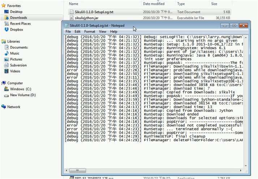Open the Notepad File menu
Viewport: 258px width, 179px height.
pyautogui.click(x=68, y=31)
